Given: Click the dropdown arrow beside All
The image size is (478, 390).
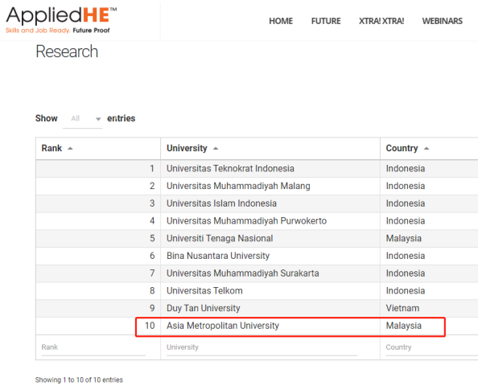Looking at the screenshot, I should [98, 119].
